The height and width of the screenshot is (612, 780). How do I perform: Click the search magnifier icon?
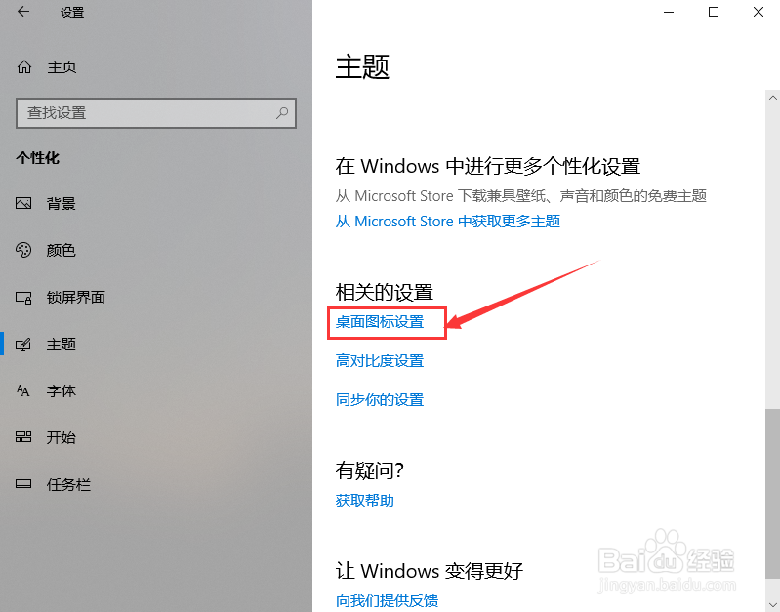pyautogui.click(x=282, y=113)
